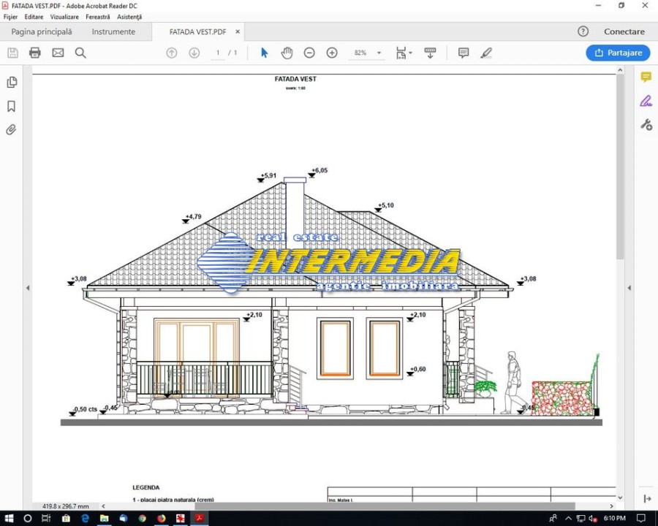Open the Help question mark
Screen dimensions: 658x526
[x=583, y=31]
